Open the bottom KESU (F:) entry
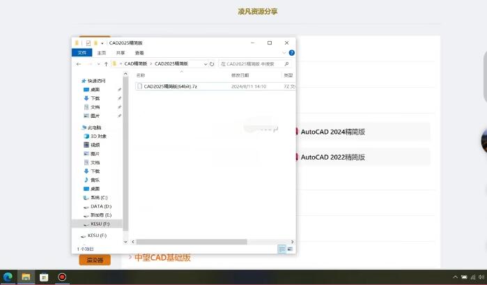487x285 pixels. (x=97, y=236)
